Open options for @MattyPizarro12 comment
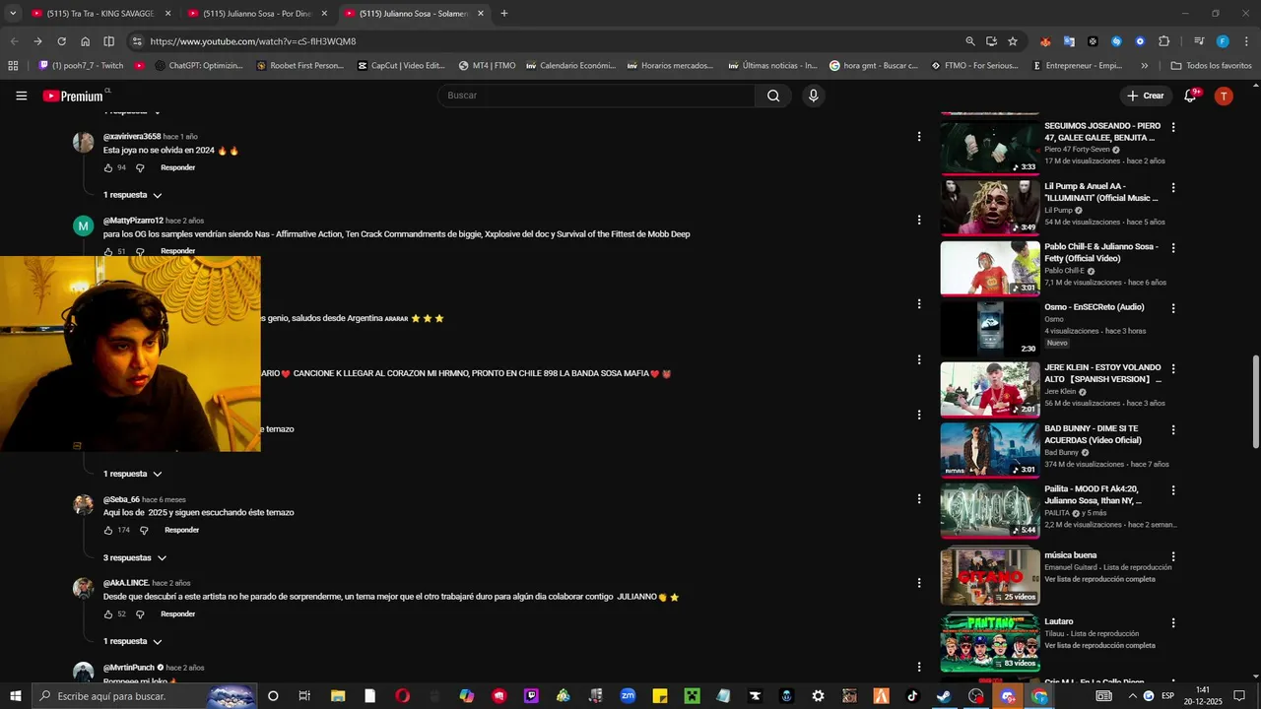This screenshot has width=1261, height=709. point(919,220)
